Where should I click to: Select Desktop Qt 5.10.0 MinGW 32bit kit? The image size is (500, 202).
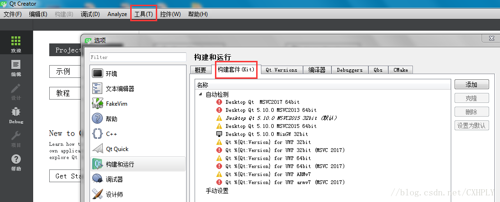pyautogui.click(x=267, y=134)
